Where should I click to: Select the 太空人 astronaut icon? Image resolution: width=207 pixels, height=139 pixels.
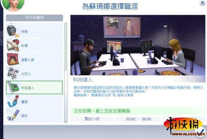pos(13,73)
